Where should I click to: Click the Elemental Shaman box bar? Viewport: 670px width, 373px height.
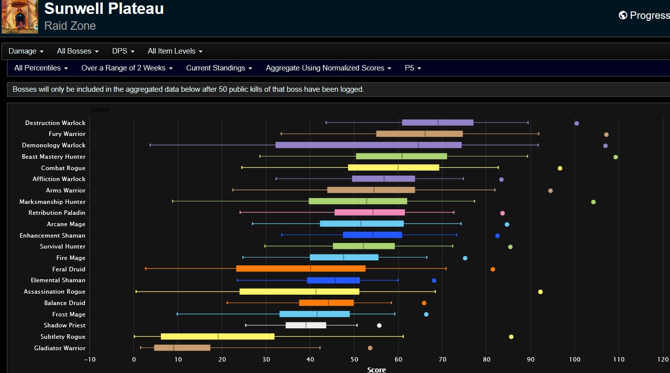pos(333,280)
